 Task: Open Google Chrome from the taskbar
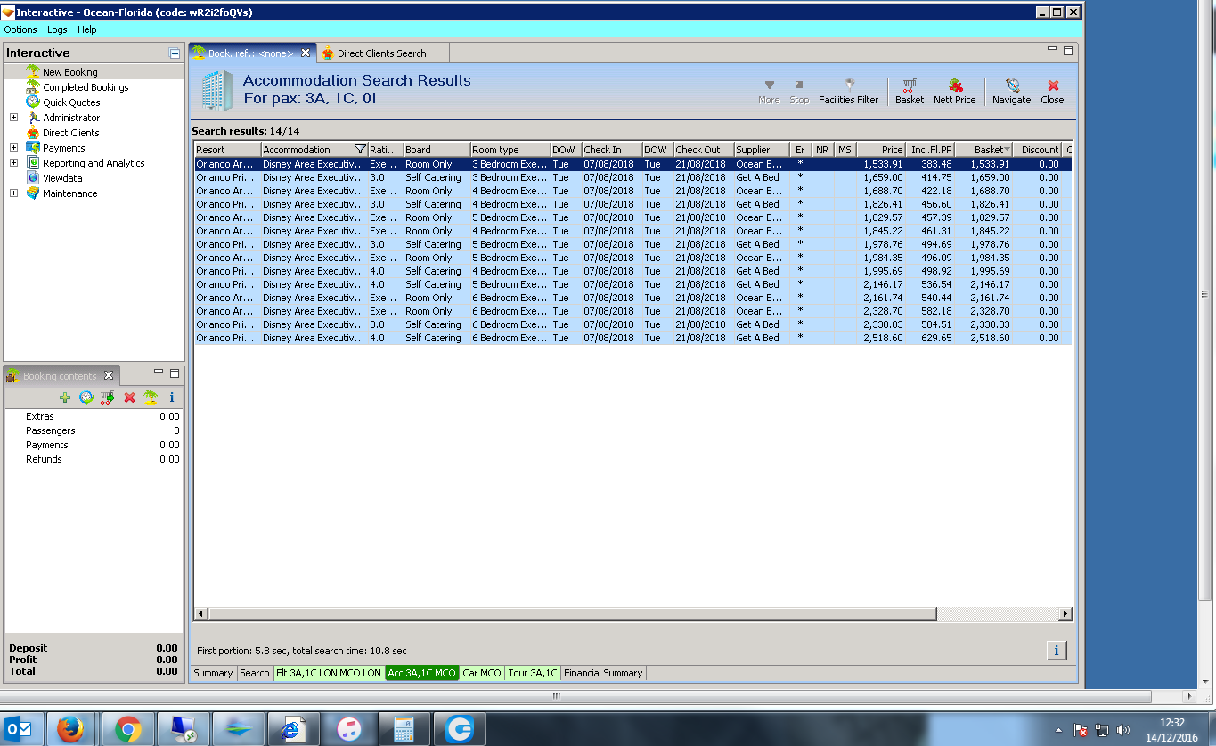point(127,730)
